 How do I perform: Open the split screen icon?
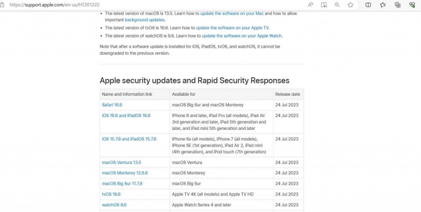pyautogui.click(x=368, y=5)
